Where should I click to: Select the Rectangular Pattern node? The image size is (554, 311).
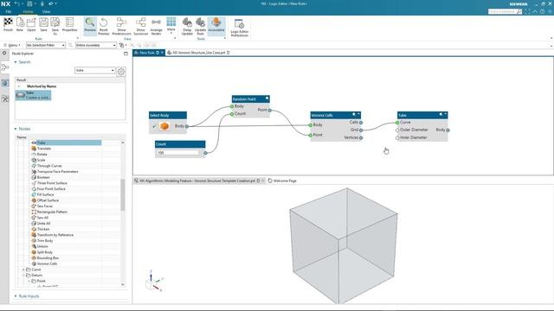[52, 212]
